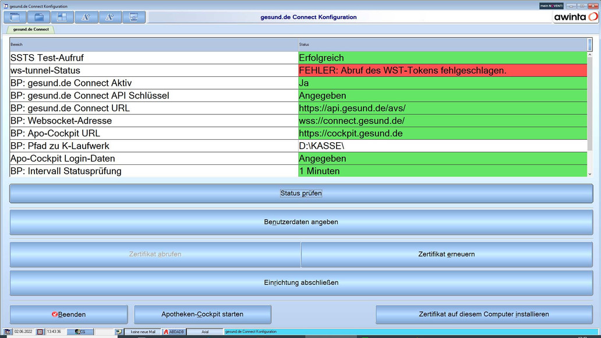Image resolution: width=601 pixels, height=338 pixels.
Task: Click the status table's vertical scrollbar
Action: pyautogui.click(x=589, y=105)
